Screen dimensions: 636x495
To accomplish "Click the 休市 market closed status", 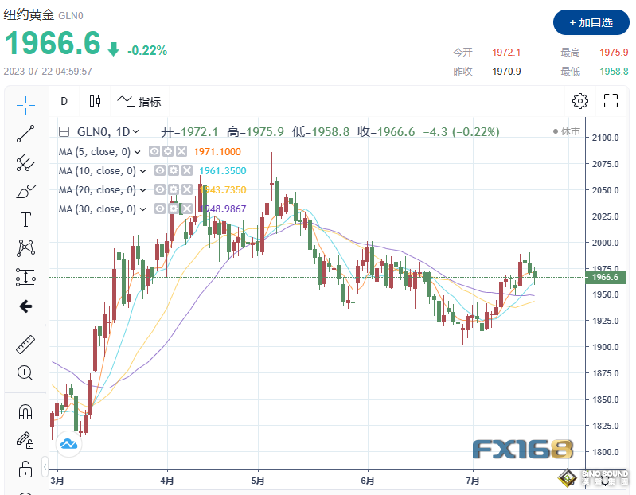I will pos(567,131).
